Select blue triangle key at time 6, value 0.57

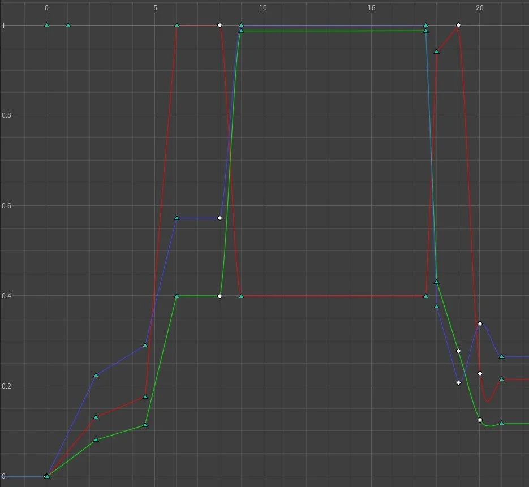click(x=177, y=218)
